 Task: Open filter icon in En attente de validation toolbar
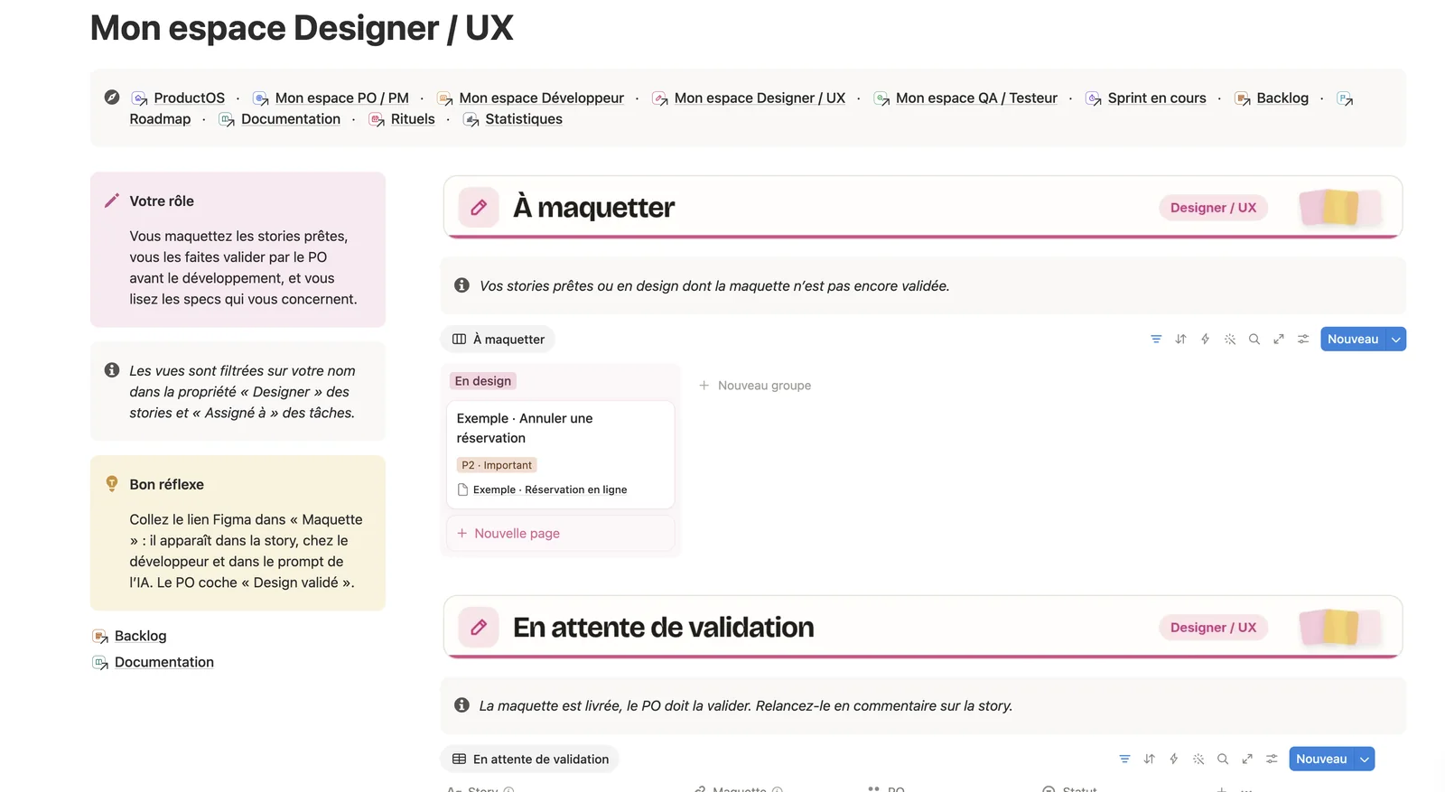click(x=1124, y=759)
